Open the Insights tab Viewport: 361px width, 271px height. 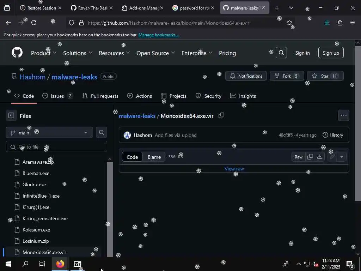click(243, 96)
